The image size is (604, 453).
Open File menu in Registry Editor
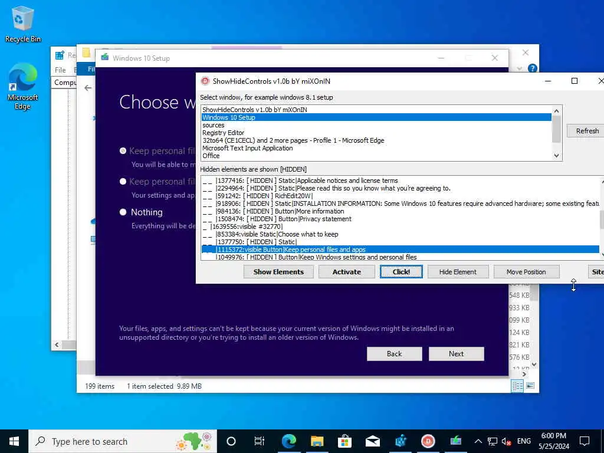pyautogui.click(x=60, y=70)
